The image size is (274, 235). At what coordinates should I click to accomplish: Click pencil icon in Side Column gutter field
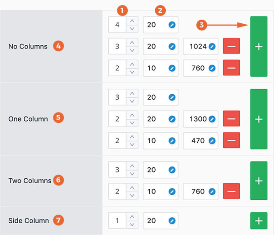(x=172, y=221)
